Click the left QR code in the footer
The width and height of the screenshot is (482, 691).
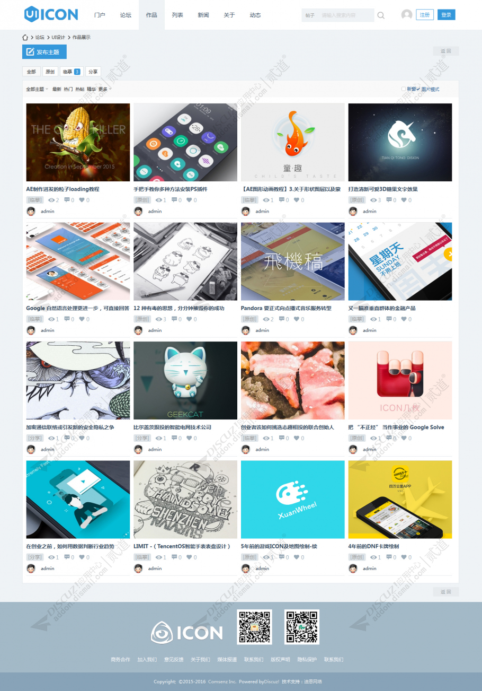coord(255,627)
